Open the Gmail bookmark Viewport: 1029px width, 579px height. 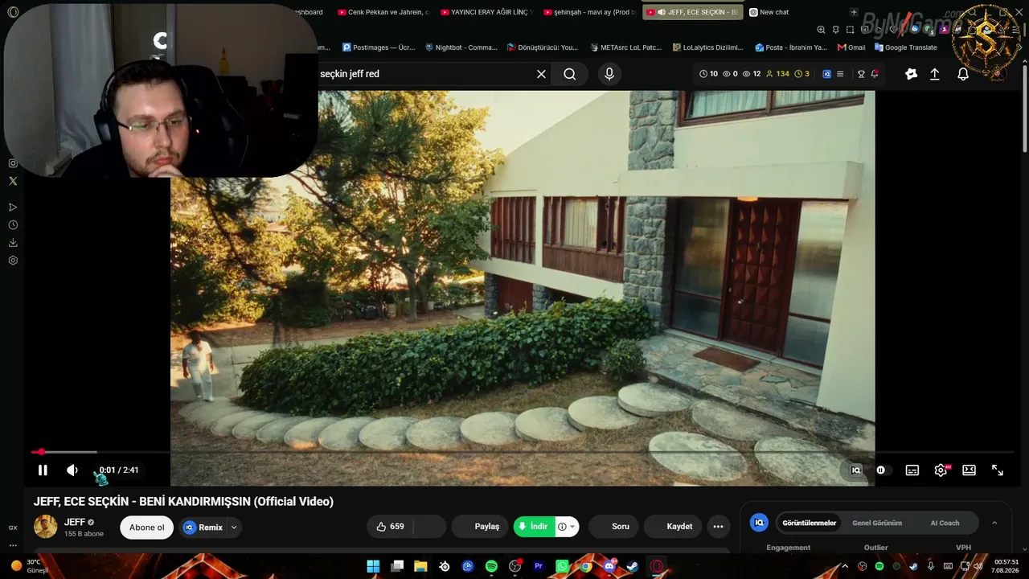pos(851,47)
